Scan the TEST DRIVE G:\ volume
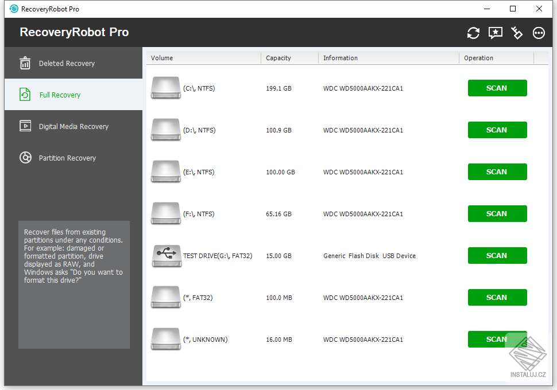Viewport: 557px width, 390px height. point(497,255)
